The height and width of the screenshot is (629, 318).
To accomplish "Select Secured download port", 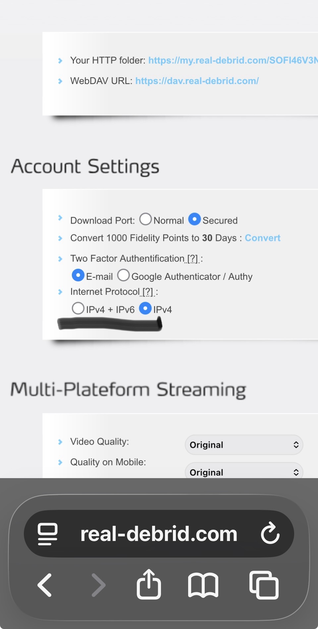I will click(194, 219).
